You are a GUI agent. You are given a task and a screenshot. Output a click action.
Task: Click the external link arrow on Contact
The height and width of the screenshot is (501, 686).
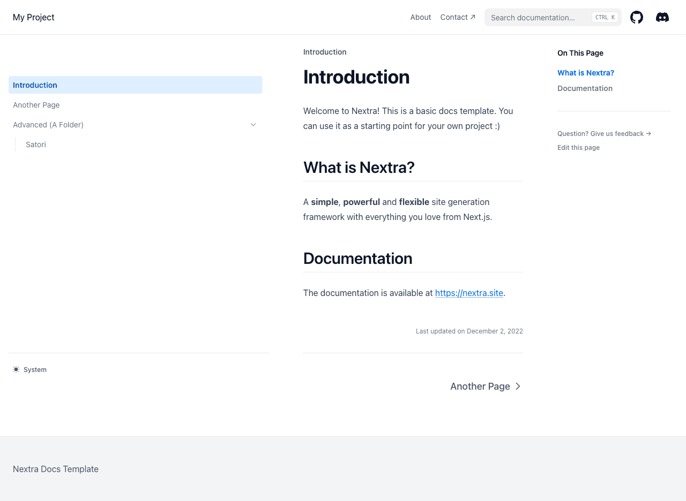click(x=473, y=16)
